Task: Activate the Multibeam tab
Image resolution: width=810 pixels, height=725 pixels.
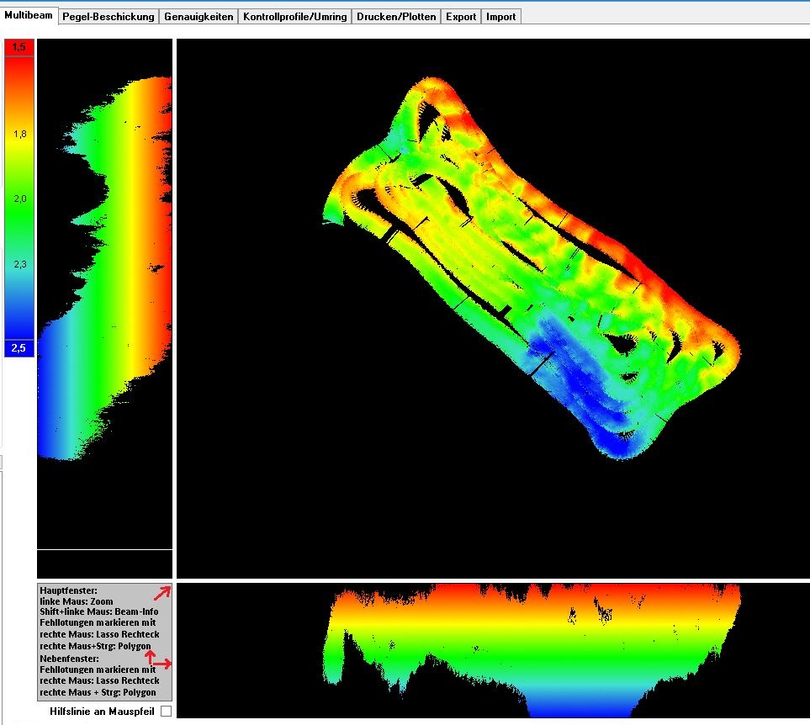Action: click(29, 16)
